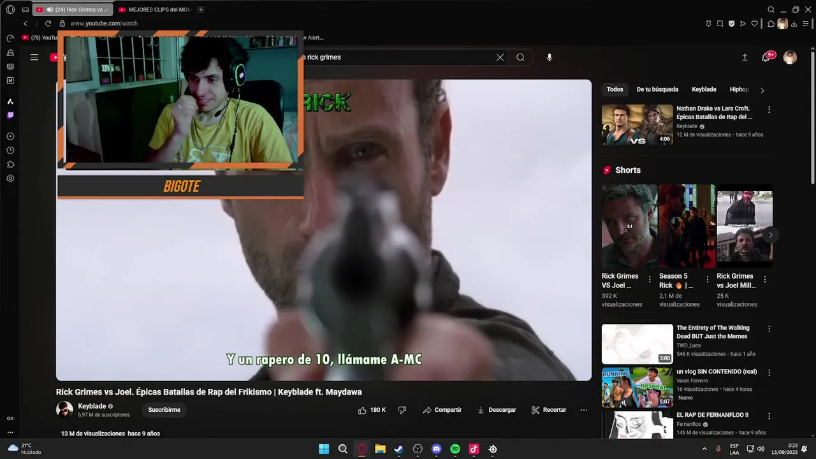Open options for the Nathan Drake video

click(769, 110)
